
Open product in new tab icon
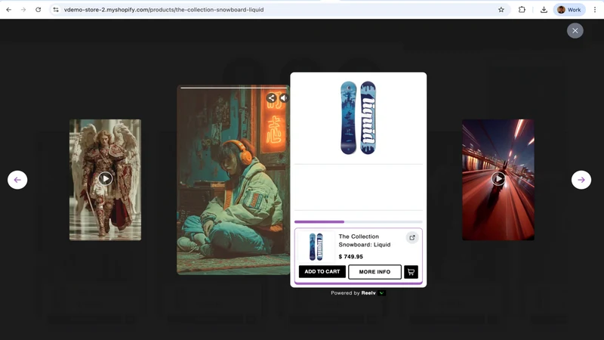tap(412, 237)
